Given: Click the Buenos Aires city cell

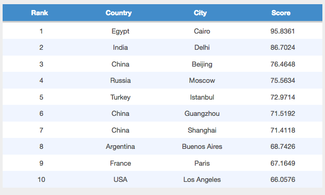Looking at the screenshot, I should [202, 147].
